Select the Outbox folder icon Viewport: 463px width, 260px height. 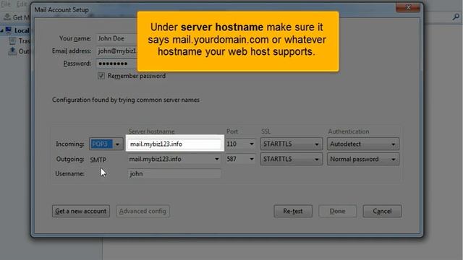pyautogui.click(x=12, y=51)
